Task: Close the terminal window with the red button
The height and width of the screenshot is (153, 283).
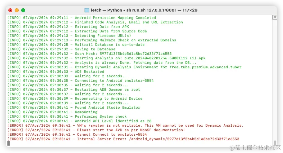Action: 10,10
